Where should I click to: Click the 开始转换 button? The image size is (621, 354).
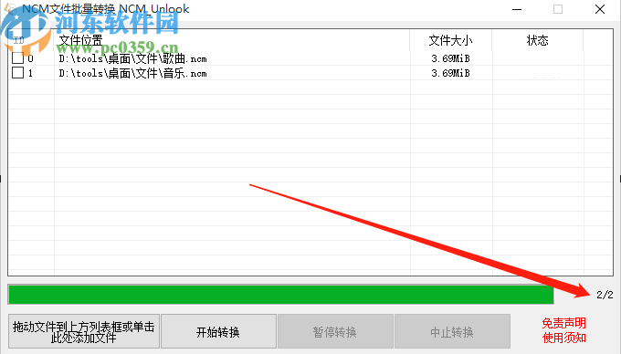click(x=218, y=331)
